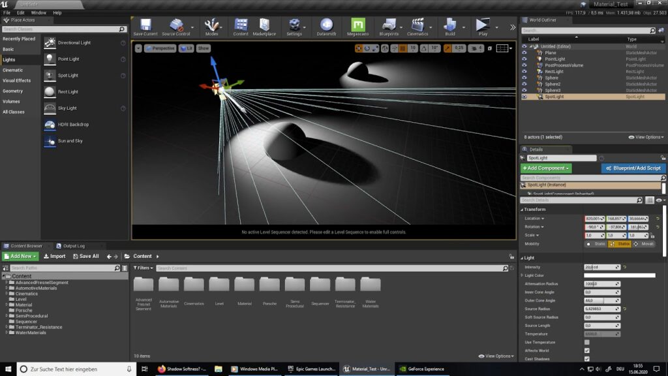This screenshot has height=376, width=668.
Task: Click the green Add Component button
Action: pyautogui.click(x=546, y=168)
